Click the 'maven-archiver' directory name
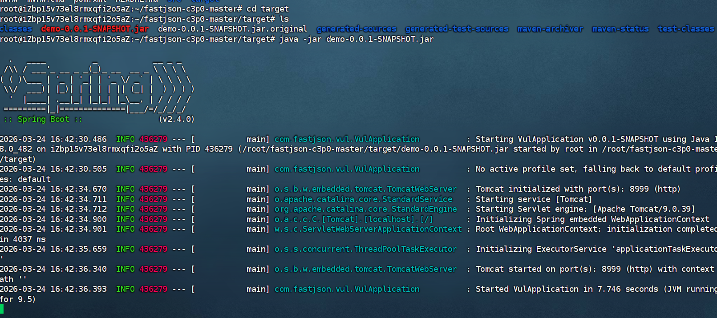The height and width of the screenshot is (318, 717). (550, 29)
